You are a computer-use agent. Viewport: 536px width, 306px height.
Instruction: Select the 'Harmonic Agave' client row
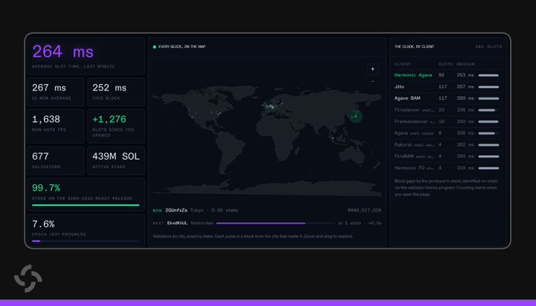pyautogui.click(x=448, y=75)
